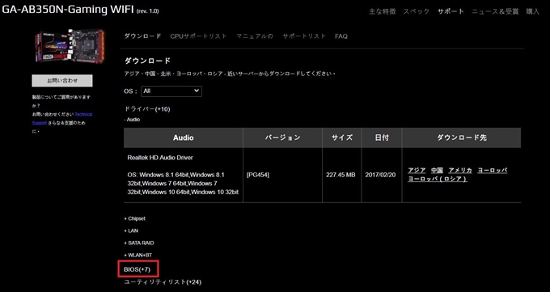Open the マニュアルの tab
Screen dimensions: 550x292
[x=254, y=36]
